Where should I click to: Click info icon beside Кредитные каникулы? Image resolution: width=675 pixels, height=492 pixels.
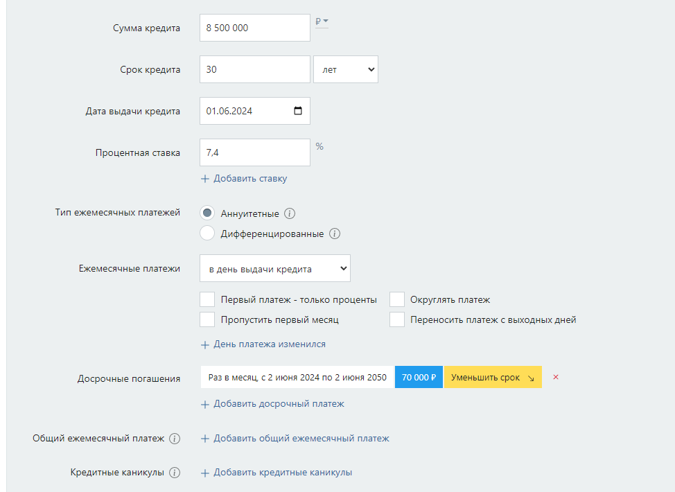pyautogui.click(x=175, y=473)
